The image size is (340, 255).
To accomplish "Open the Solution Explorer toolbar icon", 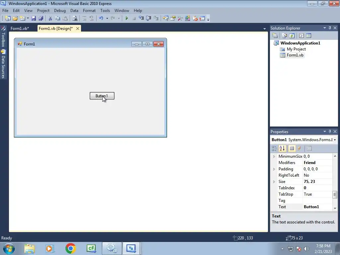I will pyautogui.click(x=166, y=19).
